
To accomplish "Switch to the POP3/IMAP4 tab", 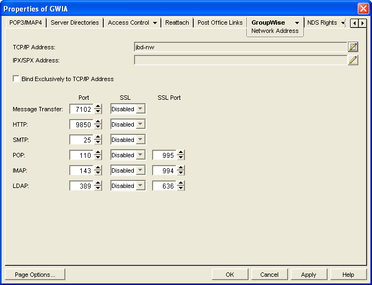I will coord(26,22).
